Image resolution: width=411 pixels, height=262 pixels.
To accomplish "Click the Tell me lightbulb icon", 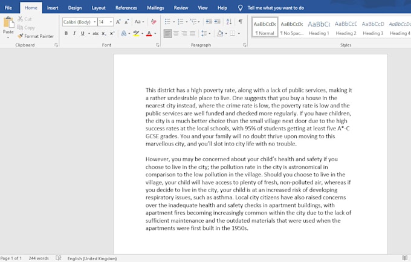I will [x=240, y=8].
